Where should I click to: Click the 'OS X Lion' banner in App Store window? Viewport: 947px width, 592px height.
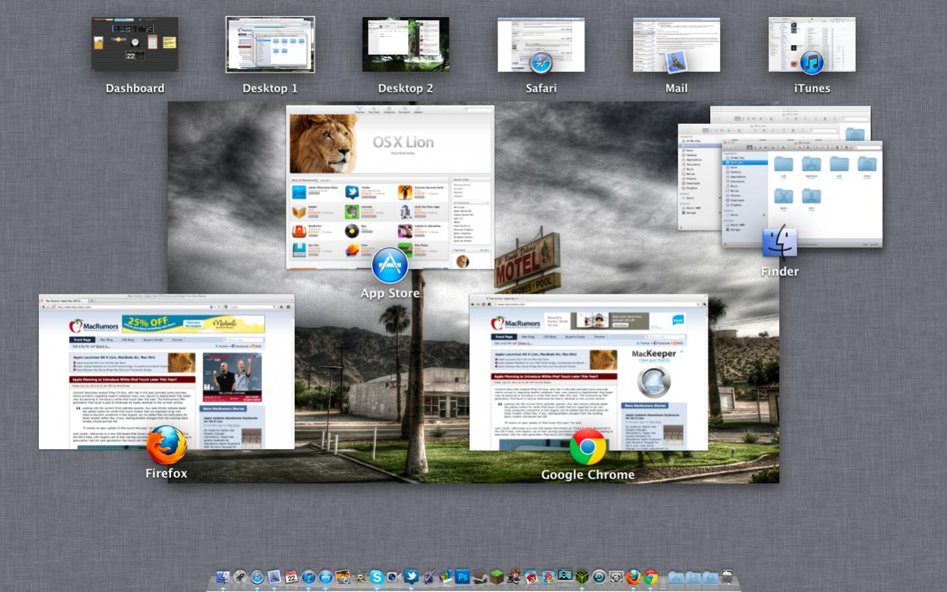click(390, 144)
